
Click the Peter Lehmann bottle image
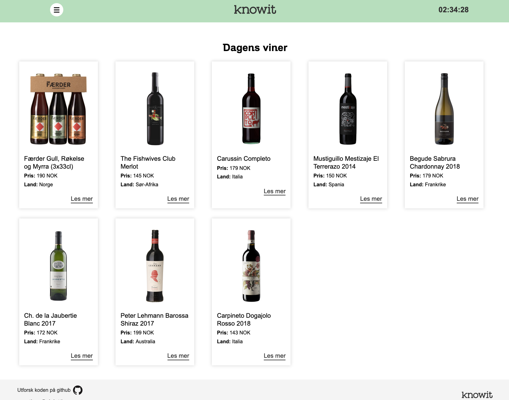(x=155, y=266)
